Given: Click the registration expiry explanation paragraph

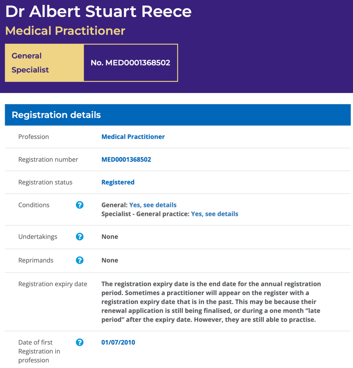Looking at the screenshot, I should [x=211, y=302].
